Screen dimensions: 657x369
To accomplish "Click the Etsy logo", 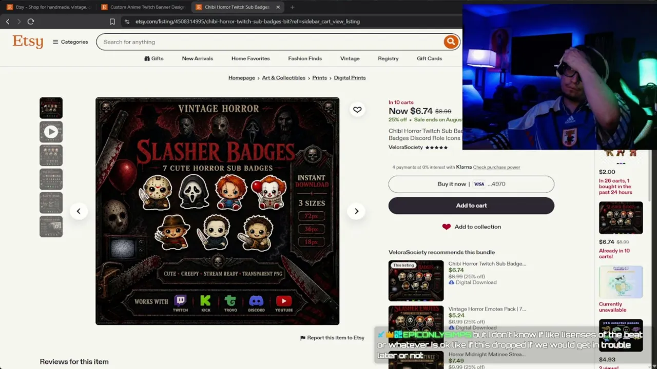I will click(x=28, y=42).
